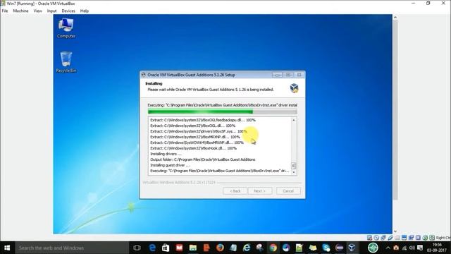
Task: Open File Explorer from the taskbar
Action: [x=192, y=248]
